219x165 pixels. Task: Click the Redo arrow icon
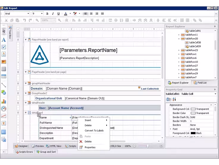coord(30,20)
